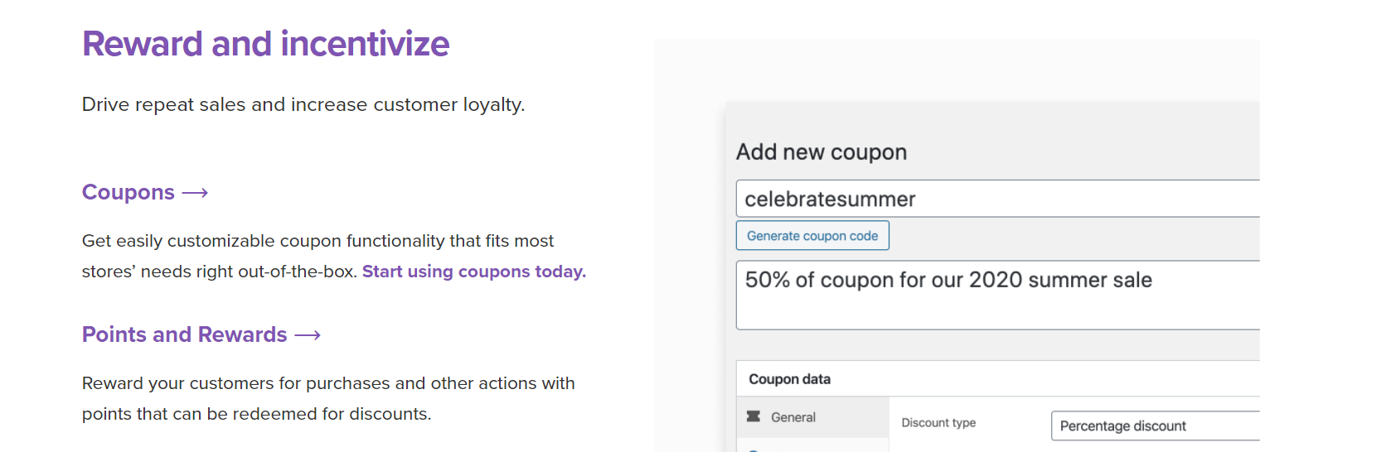Click the "Reward and incentivize" heading
The height and width of the screenshot is (452, 1391).
tap(265, 44)
